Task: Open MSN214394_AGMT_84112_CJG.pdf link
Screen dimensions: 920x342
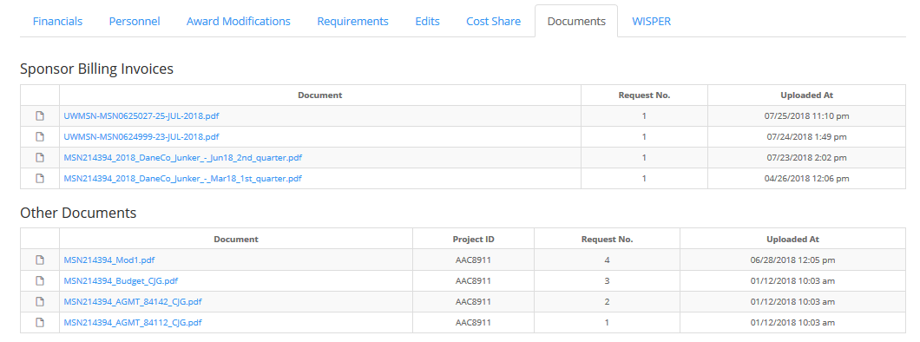Action: (133, 323)
